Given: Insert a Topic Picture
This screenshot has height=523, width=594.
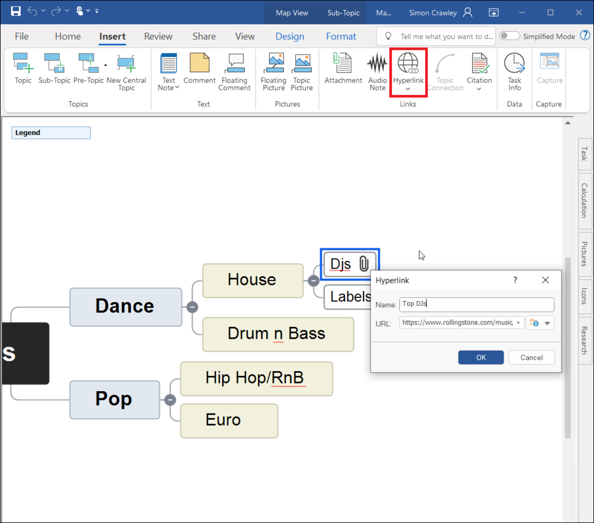Looking at the screenshot, I should coord(301,64).
